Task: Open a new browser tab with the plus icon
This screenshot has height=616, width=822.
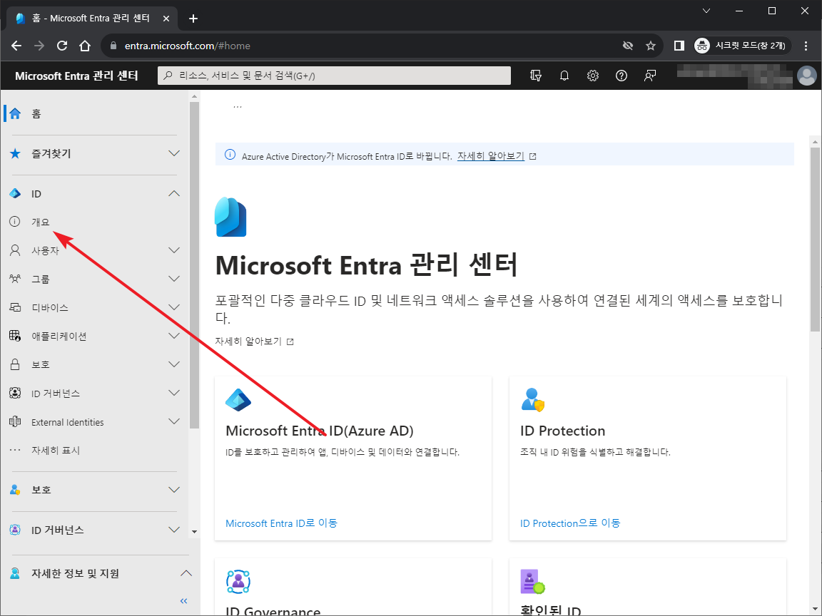Action: [193, 19]
